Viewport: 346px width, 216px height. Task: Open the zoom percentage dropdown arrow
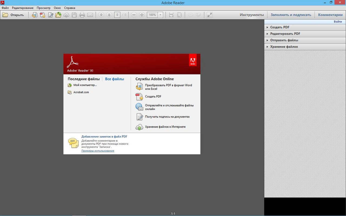[x=160, y=15]
